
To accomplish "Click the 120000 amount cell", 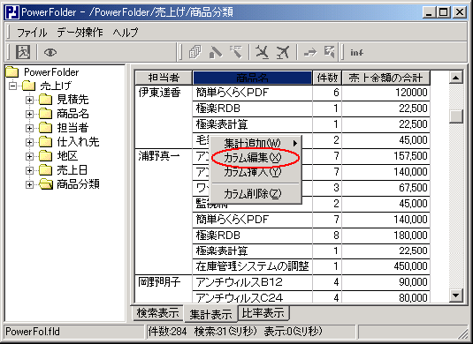I will pos(385,93).
